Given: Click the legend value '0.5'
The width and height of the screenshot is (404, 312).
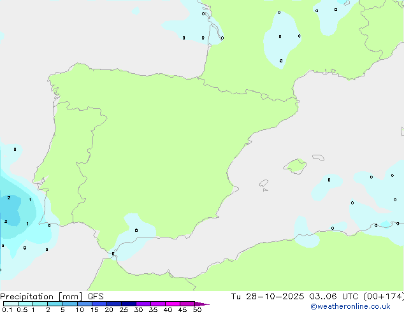Looking at the screenshot, I should 22,309.
